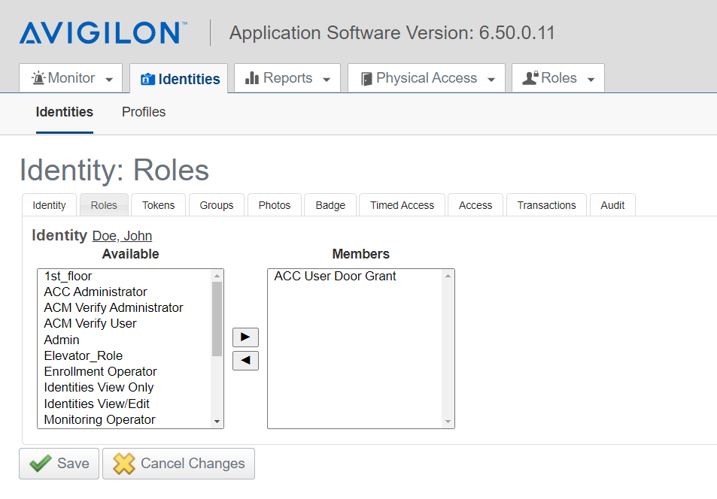Click Members list scroll down arrow
717x499 pixels.
tap(448, 422)
